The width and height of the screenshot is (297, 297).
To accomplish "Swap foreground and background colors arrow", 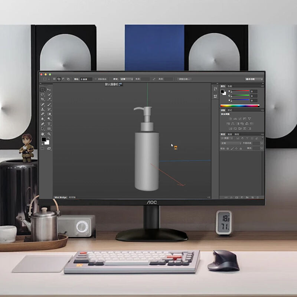I will click(49, 138).
